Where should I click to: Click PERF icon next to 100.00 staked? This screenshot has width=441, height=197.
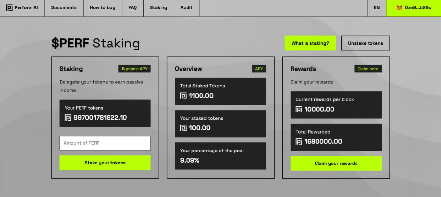pyautogui.click(x=183, y=128)
